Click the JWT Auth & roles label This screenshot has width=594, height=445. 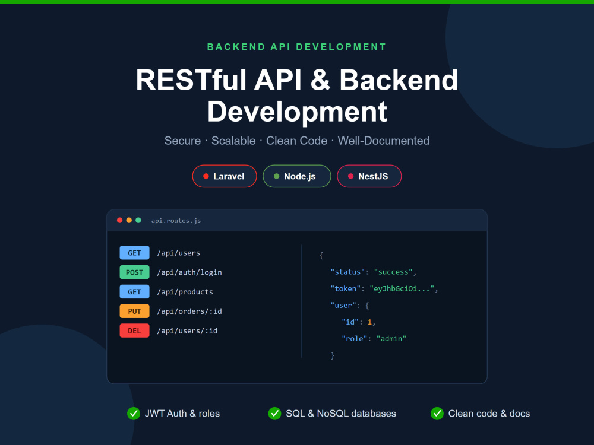click(182, 414)
